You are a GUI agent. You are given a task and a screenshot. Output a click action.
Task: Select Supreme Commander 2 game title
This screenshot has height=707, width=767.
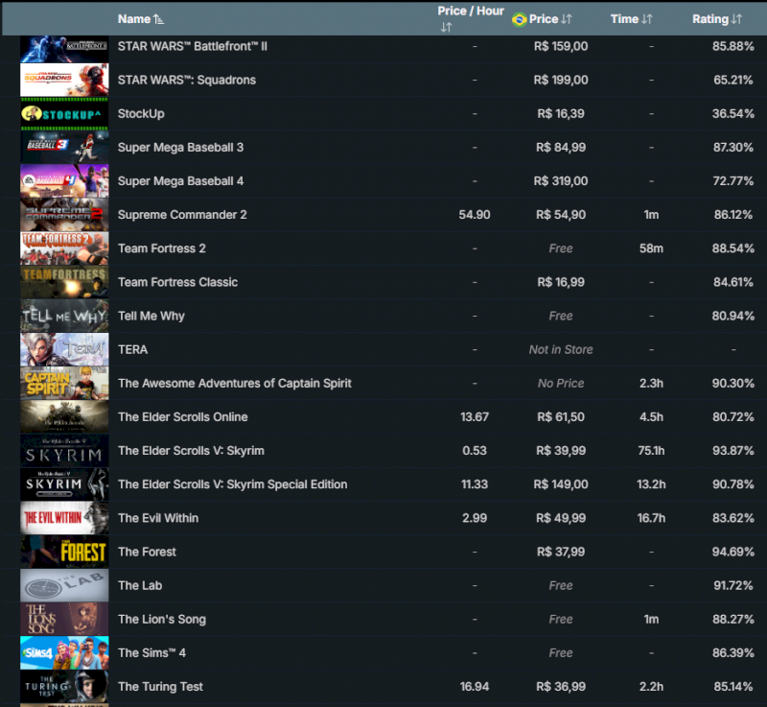click(x=182, y=215)
